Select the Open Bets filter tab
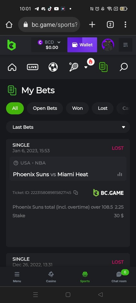Screen dimensions: 136x303 (45, 108)
